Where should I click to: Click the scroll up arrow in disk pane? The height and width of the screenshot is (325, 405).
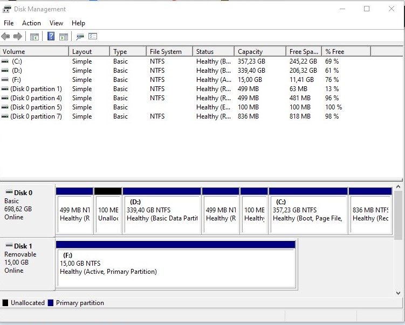398,186
